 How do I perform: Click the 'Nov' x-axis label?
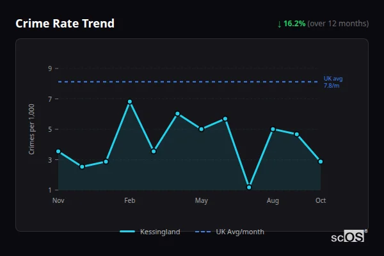(58, 200)
